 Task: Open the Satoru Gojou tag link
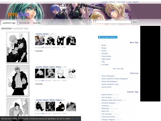coord(55,67)
